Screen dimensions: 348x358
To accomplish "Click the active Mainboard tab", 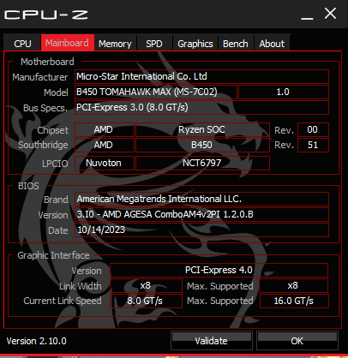I will click(x=68, y=43).
